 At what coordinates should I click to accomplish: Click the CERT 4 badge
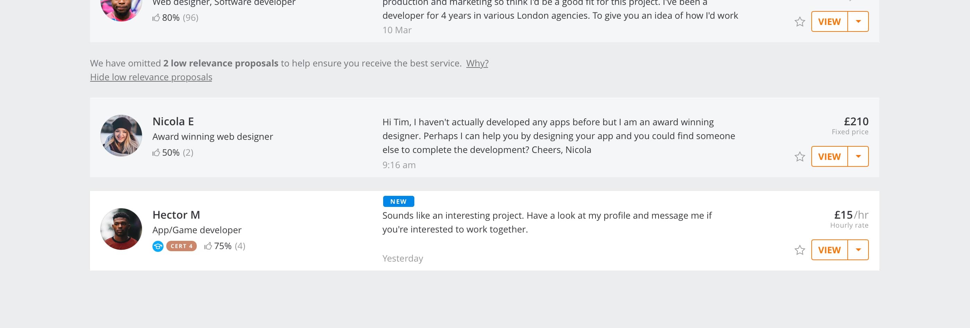pyautogui.click(x=182, y=246)
